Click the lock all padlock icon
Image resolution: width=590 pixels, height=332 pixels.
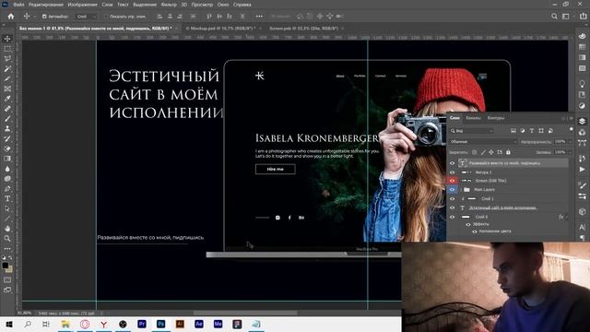[x=508, y=152]
